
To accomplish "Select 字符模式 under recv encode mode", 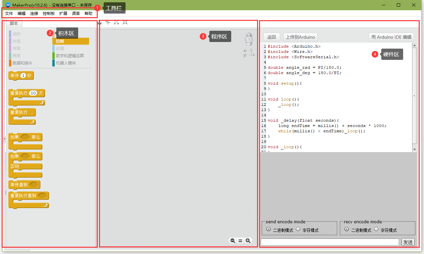I will (376, 229).
